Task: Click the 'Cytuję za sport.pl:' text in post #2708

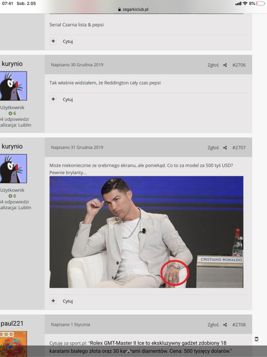Action: (x=68, y=343)
